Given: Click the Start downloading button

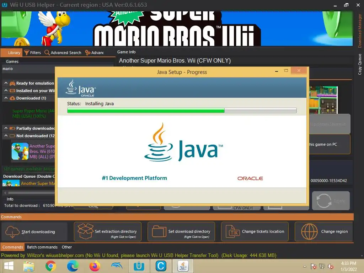Looking at the screenshot, I should [x=34, y=232].
